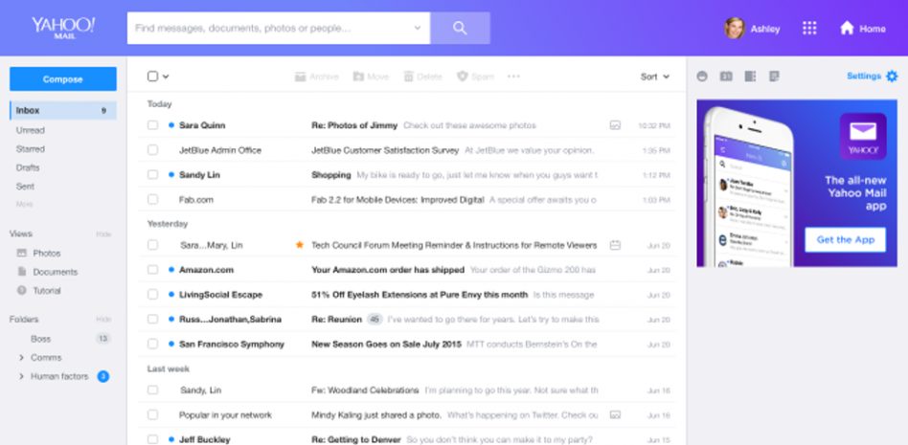This screenshot has width=908, height=445.
Task: Open 'New Season Goes on Sale July 2015' email
Action: tap(386, 344)
